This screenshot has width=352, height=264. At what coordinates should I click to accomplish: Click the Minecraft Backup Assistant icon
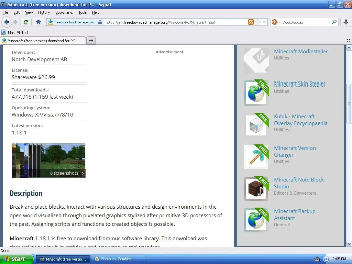256,220
